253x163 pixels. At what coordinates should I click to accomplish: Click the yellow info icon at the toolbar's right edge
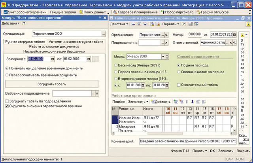pos(248,24)
